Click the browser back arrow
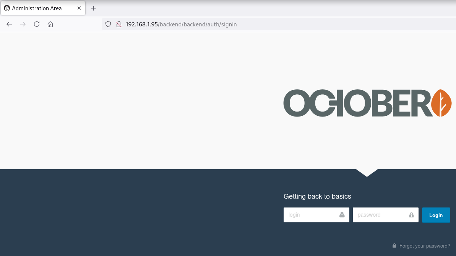456x256 pixels. pyautogui.click(x=9, y=24)
